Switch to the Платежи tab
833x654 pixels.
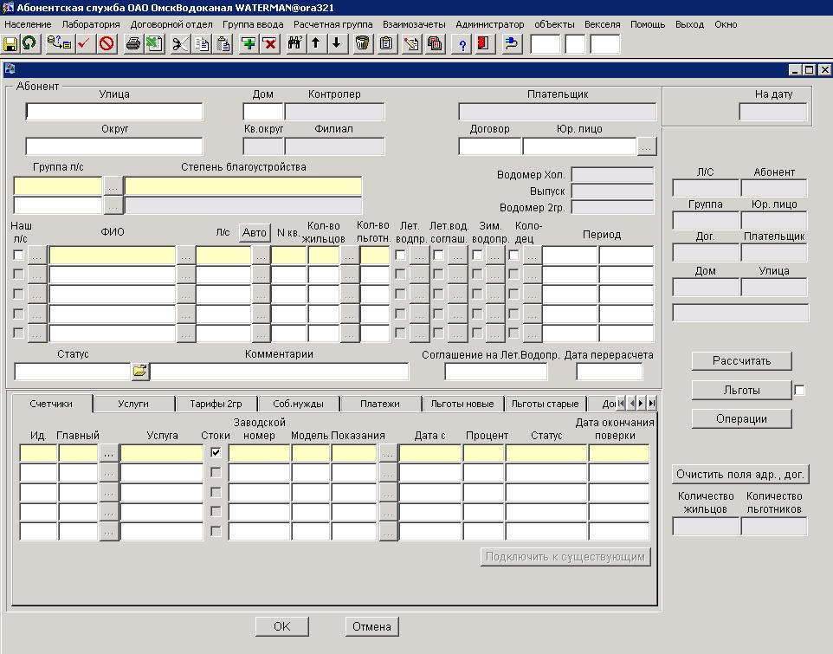[380, 404]
